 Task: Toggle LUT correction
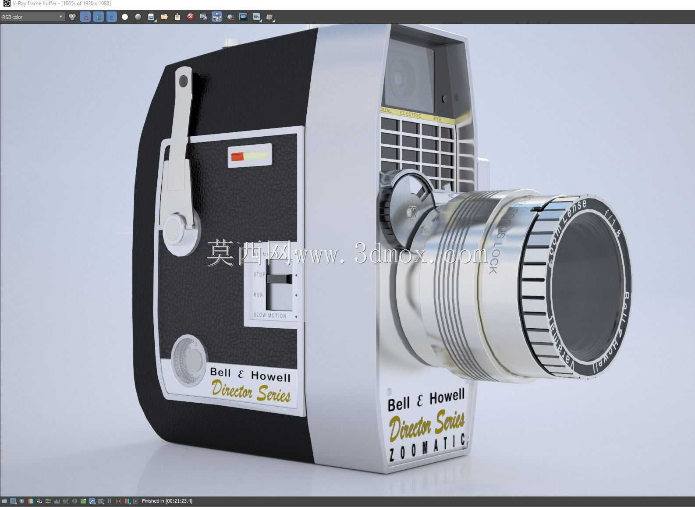[101, 501]
